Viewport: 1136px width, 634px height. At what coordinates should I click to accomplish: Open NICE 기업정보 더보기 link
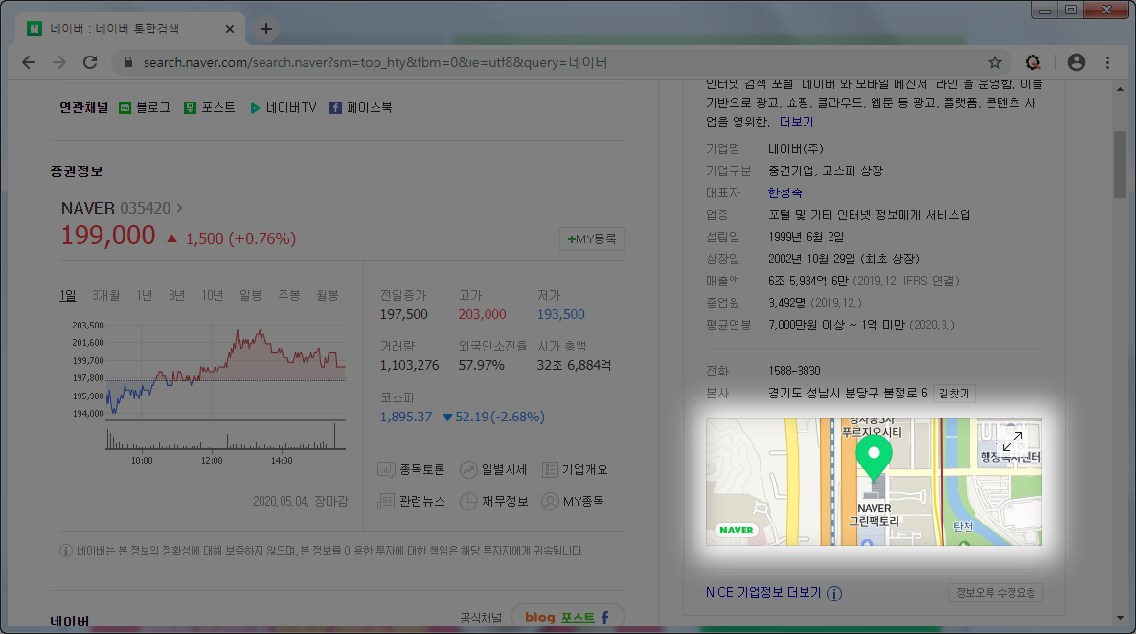(x=763, y=593)
